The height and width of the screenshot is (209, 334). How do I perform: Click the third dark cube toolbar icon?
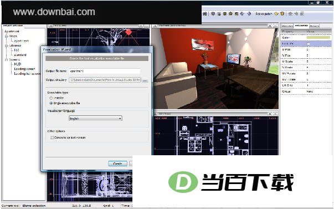(x=225, y=14)
